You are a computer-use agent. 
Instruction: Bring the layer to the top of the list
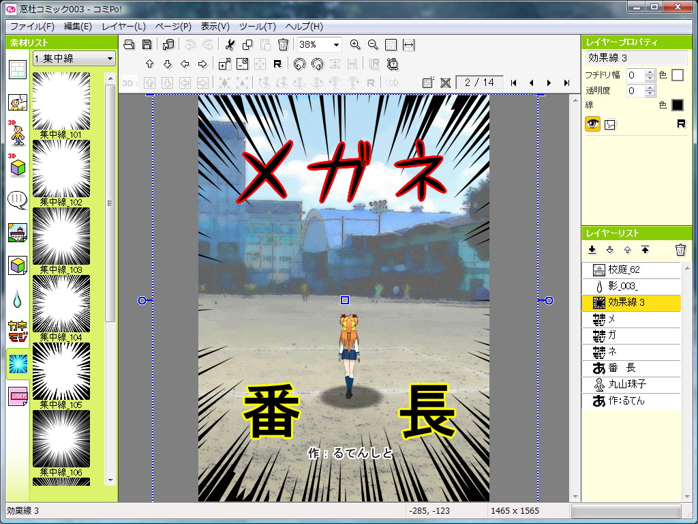(x=645, y=250)
